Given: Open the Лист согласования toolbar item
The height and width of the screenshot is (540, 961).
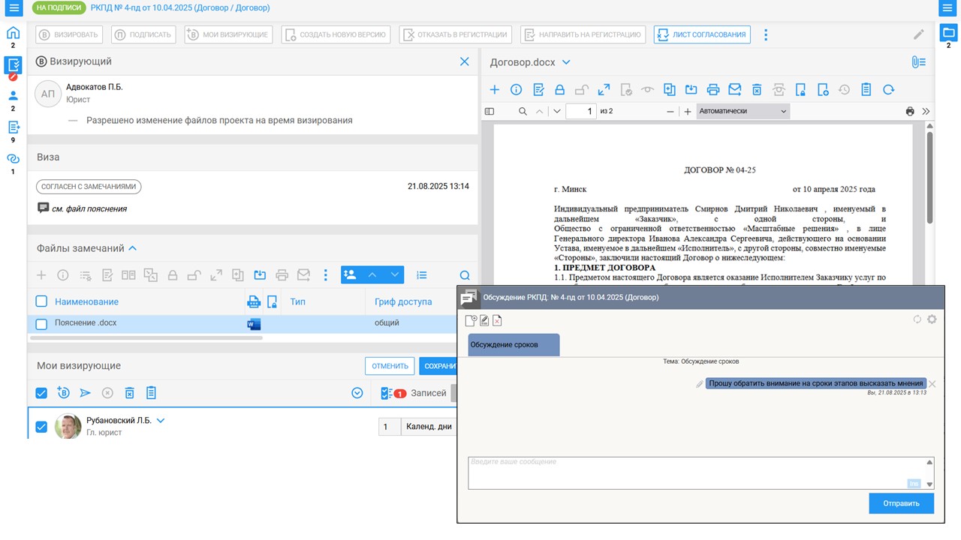Looking at the screenshot, I should [702, 34].
